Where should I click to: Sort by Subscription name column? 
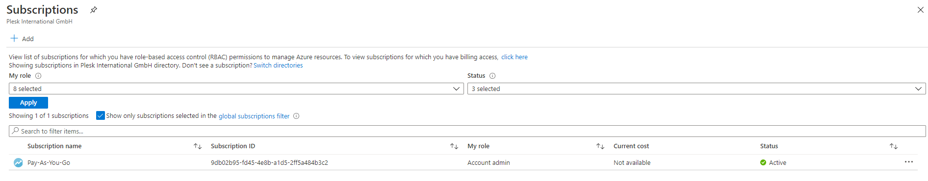coord(198,146)
